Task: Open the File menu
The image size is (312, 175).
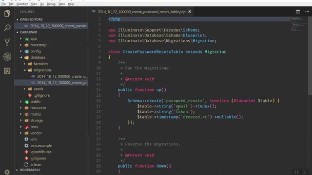Action: click(3, 4)
